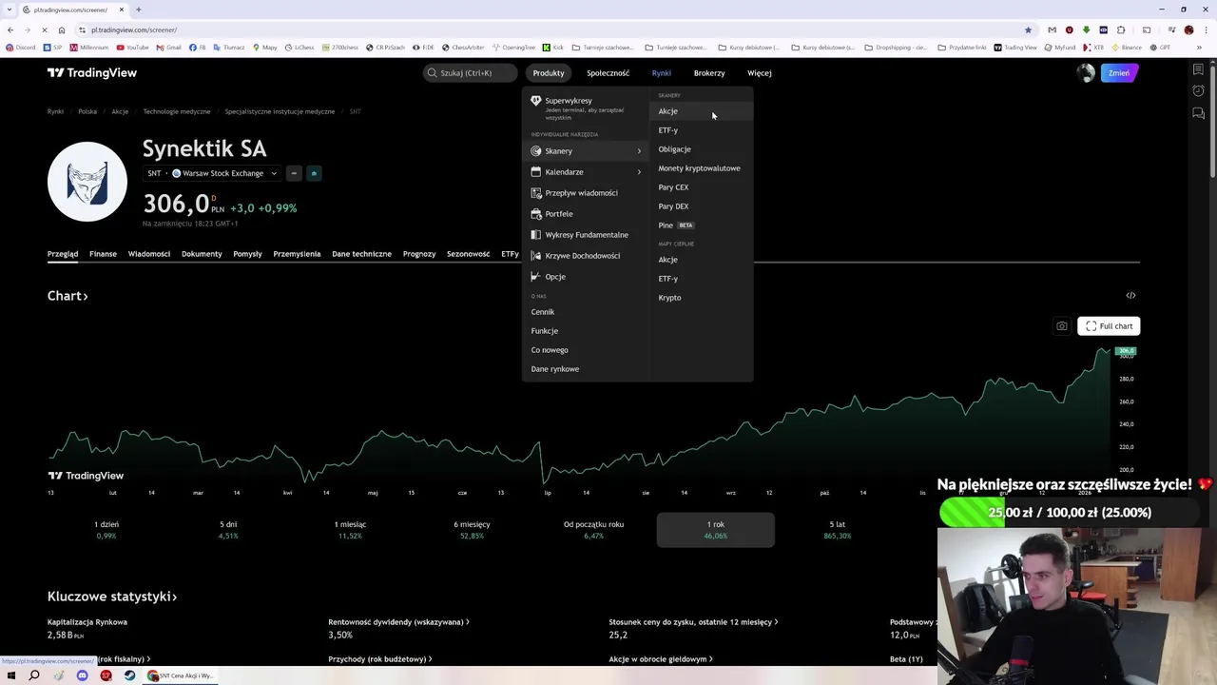Open the browser extensions puzzle icon
Viewport: 1217px width, 685px height.
point(1121,29)
